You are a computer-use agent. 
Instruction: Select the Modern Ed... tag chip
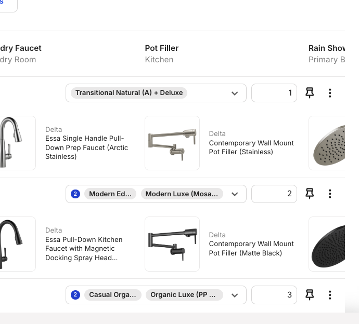coord(110,194)
